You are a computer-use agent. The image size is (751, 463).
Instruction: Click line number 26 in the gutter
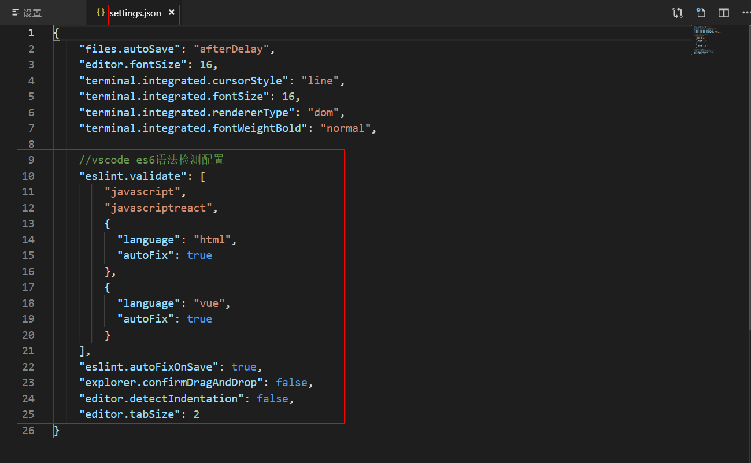click(x=28, y=430)
